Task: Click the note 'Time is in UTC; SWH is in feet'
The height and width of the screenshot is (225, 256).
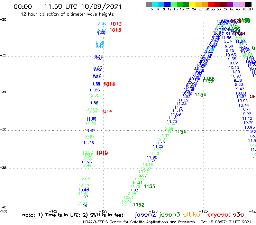Action: pyautogui.click(x=73, y=215)
